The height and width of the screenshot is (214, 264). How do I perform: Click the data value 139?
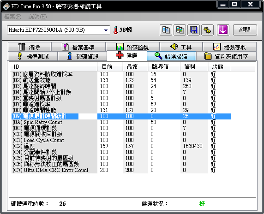tap(187, 80)
